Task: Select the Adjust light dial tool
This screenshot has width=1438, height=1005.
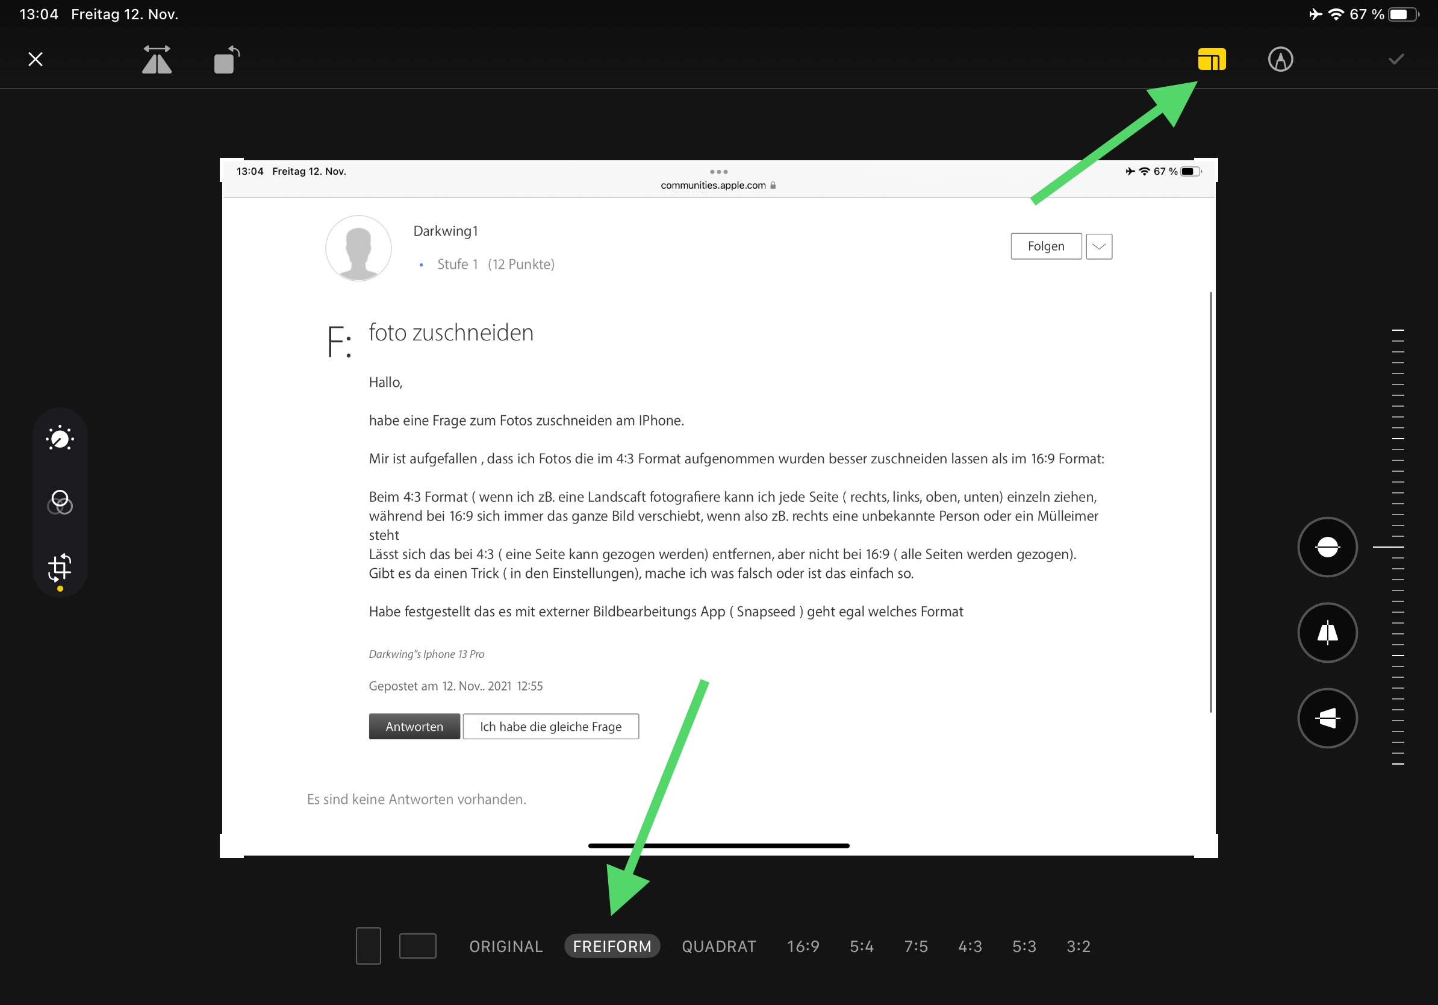Action: 60,439
